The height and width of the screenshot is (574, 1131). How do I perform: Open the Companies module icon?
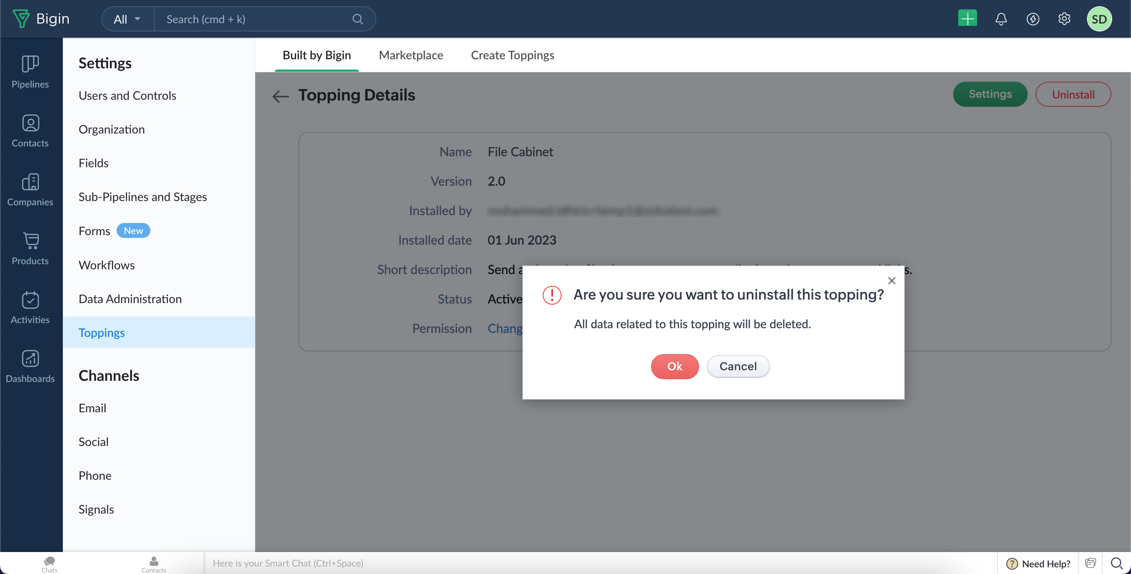coord(30,182)
